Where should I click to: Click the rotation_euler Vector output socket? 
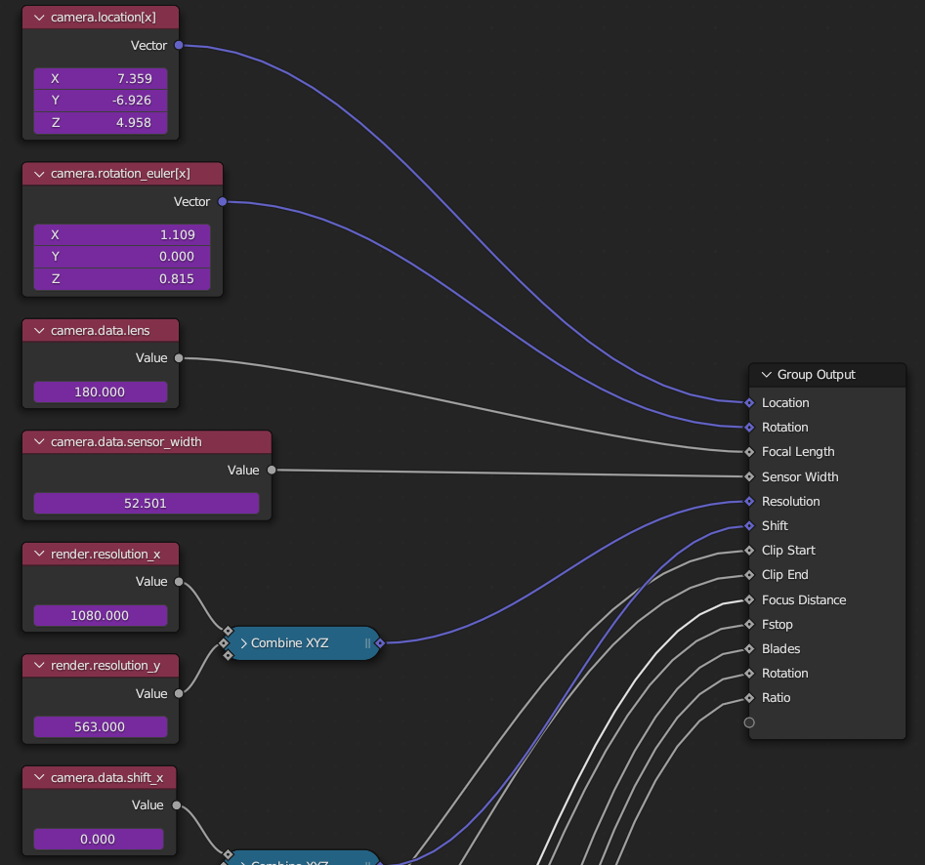(x=223, y=202)
